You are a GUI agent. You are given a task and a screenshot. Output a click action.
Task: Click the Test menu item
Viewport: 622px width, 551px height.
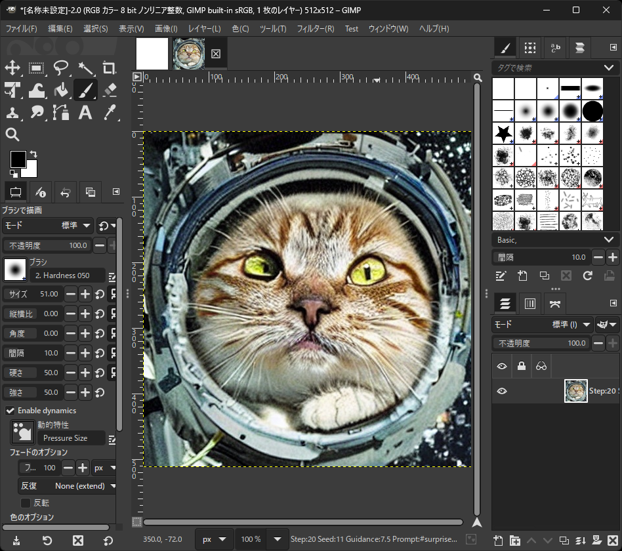[352, 29]
